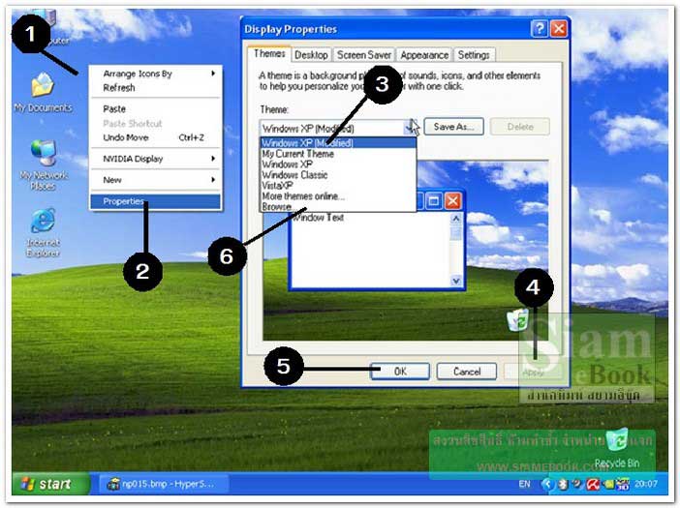This screenshot has width=680, height=508.
Task: Choose Paste from the context menu
Action: (156, 108)
